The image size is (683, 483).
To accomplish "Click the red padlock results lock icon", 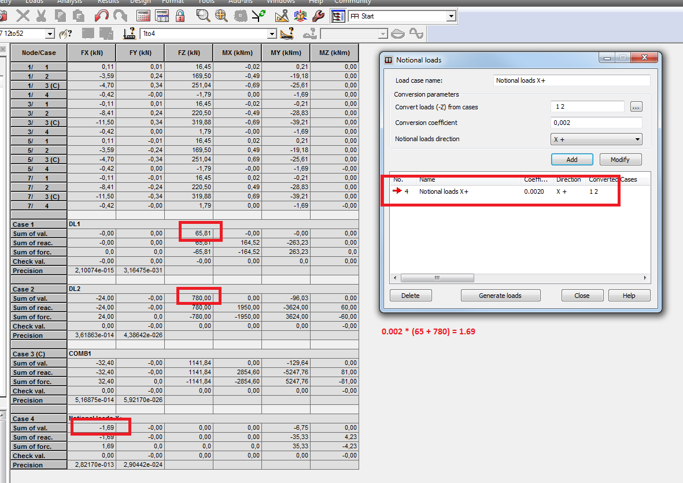I will click(x=180, y=16).
